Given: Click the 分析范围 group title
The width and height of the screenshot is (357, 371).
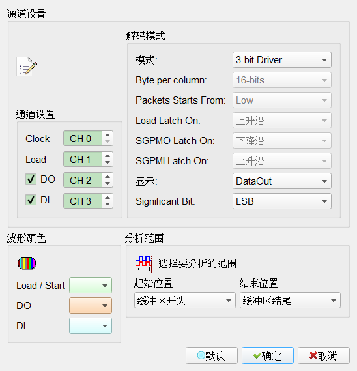Looking at the screenshot, I should 144,238.
